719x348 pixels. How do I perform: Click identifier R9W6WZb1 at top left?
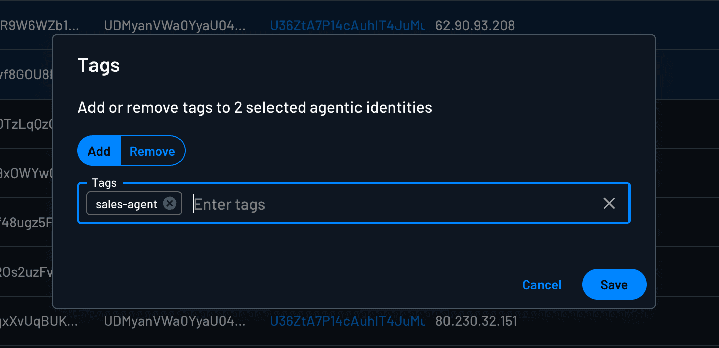39,25
